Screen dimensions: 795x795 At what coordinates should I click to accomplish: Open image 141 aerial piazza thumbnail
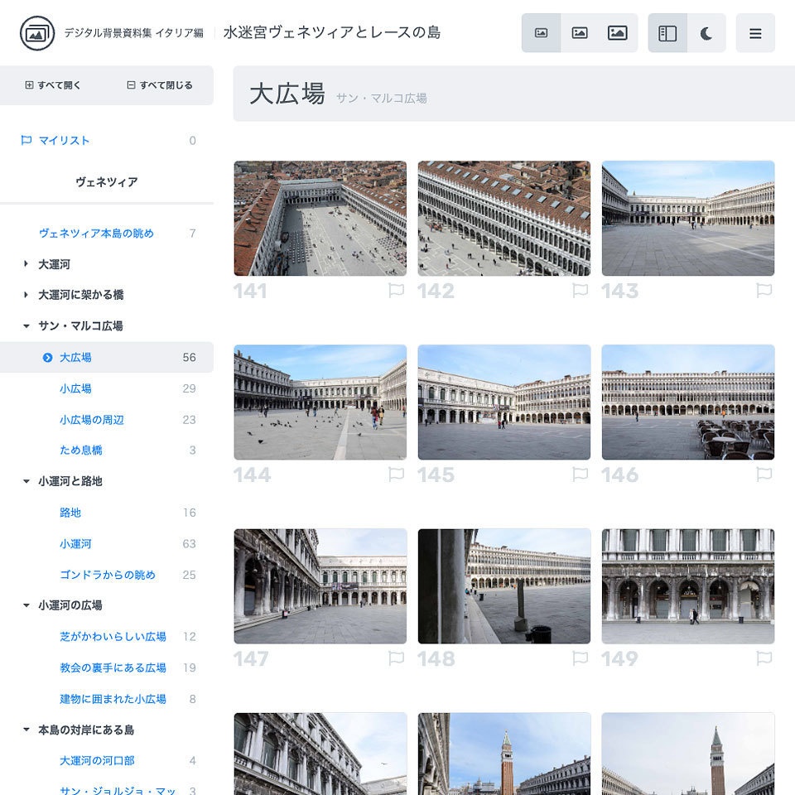click(320, 219)
